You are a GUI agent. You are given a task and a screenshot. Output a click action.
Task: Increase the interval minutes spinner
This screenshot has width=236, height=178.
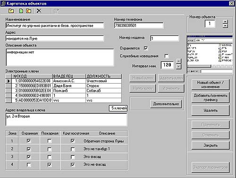point(179,61)
